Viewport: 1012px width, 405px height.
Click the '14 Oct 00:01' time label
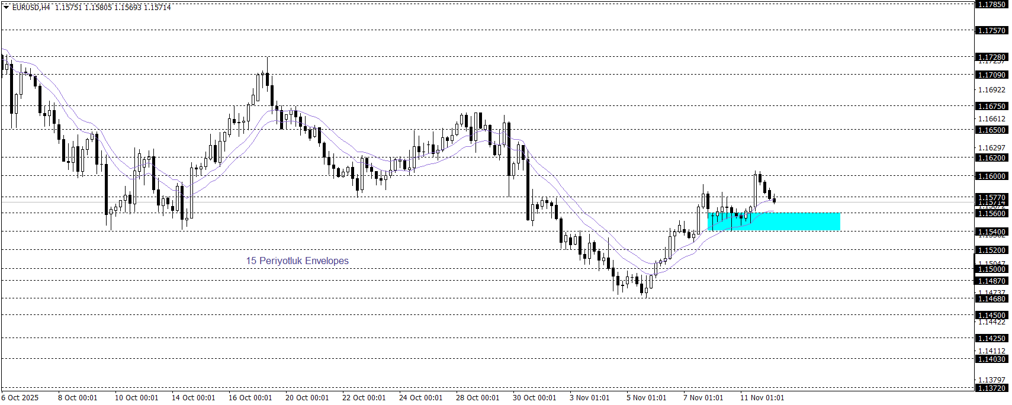pyautogui.click(x=194, y=398)
